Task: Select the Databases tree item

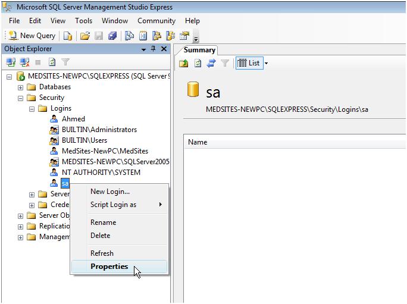Action: click(x=55, y=87)
